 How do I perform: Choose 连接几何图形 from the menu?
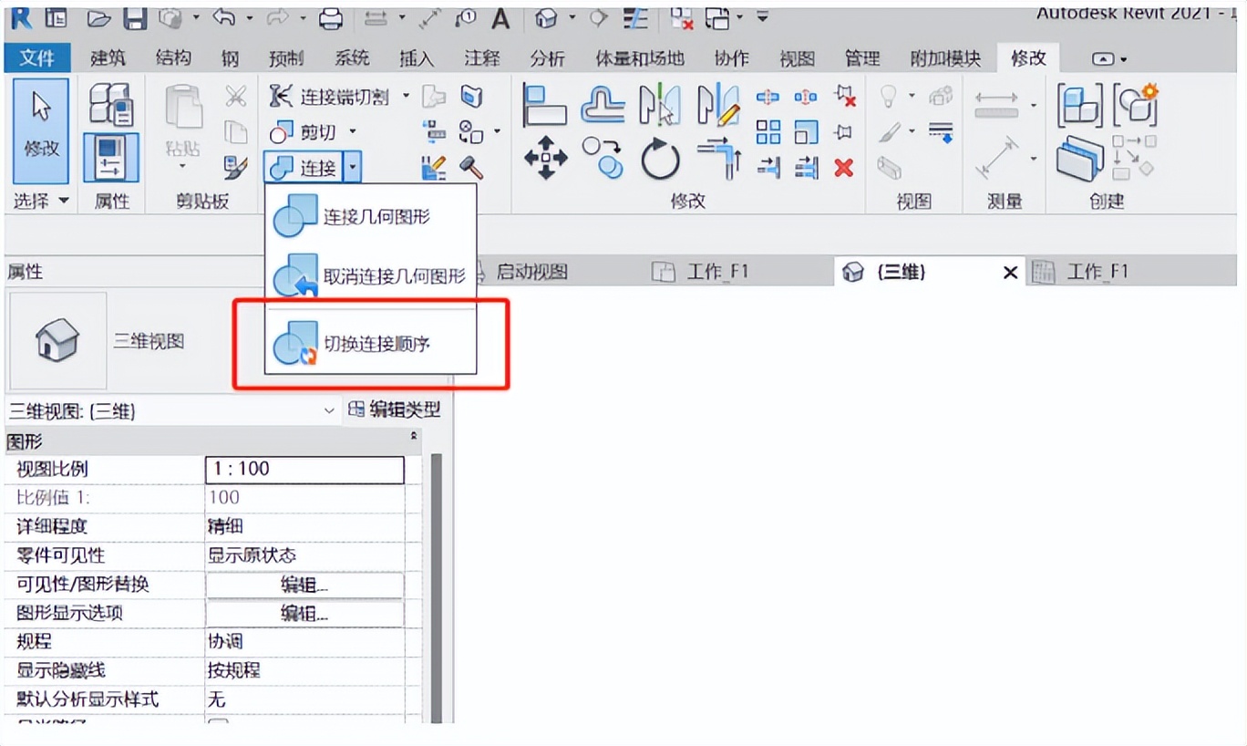371,217
